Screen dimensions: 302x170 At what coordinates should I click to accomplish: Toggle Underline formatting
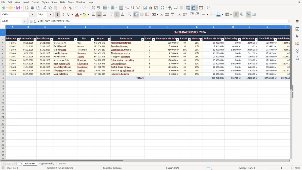(69, 15)
